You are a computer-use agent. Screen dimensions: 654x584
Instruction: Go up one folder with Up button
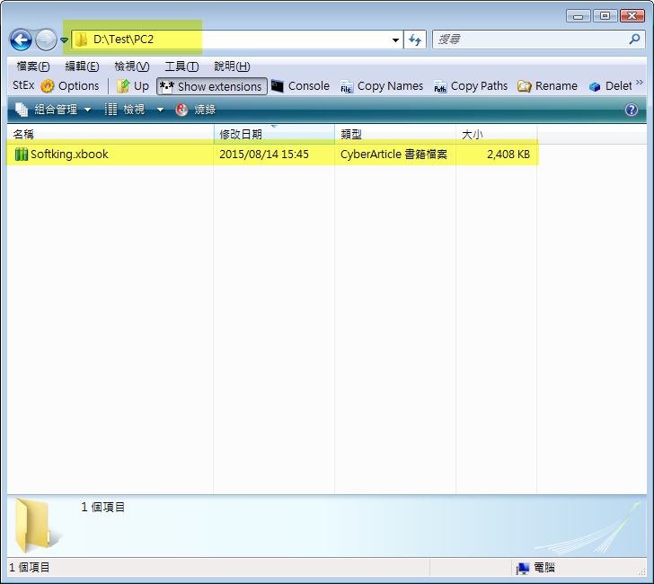pos(132,86)
